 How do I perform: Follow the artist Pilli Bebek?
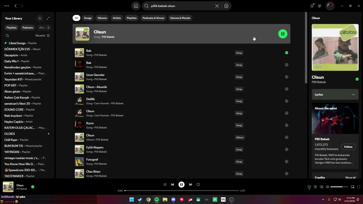pos(348,147)
